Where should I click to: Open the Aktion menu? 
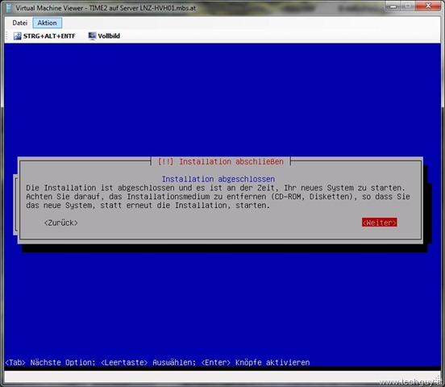[47, 23]
